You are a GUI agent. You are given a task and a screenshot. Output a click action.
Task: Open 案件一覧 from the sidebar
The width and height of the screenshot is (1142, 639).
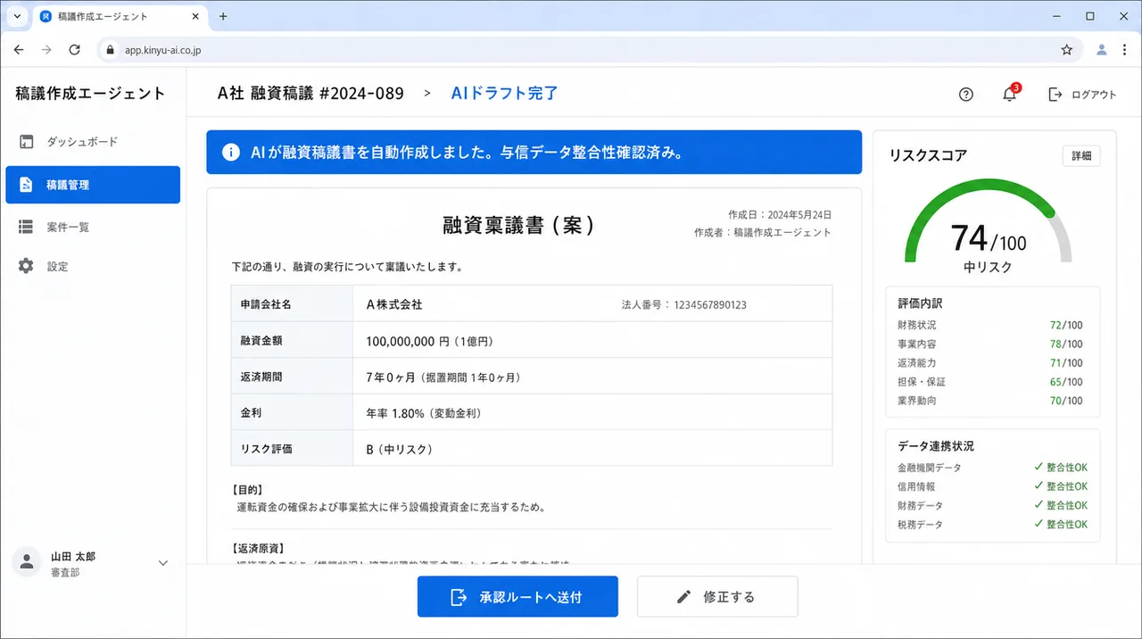pos(93,227)
